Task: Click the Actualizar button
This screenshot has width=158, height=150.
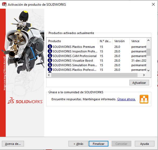Action: 139,83
